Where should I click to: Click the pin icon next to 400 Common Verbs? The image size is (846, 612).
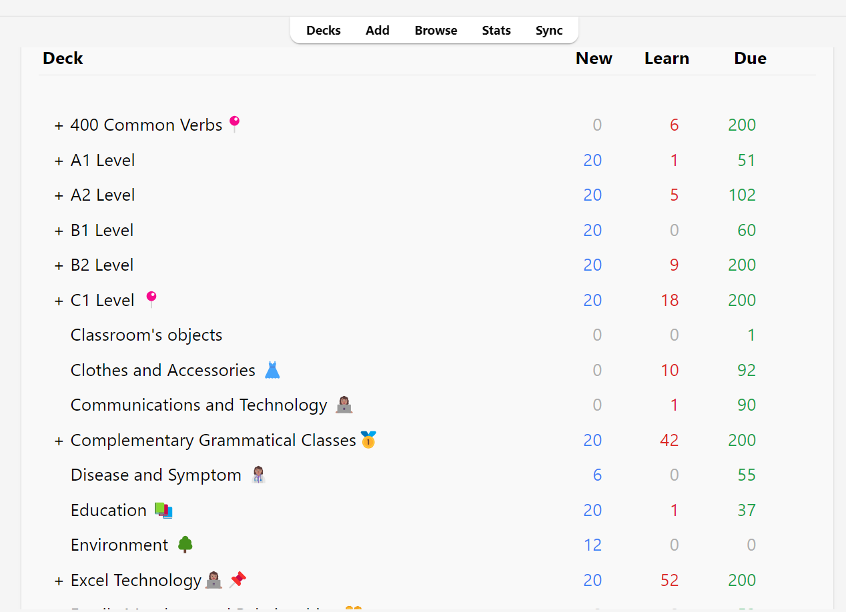(x=234, y=124)
